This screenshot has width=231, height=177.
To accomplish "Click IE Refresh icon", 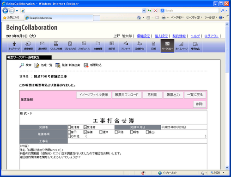I will coord(149,11).
